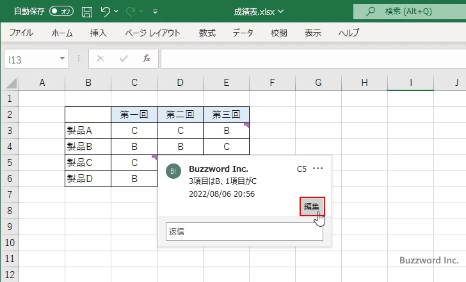
Task: Open the ホーム tab
Action: coord(62,33)
